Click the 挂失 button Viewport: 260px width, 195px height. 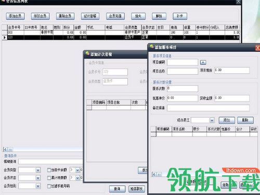(138, 16)
